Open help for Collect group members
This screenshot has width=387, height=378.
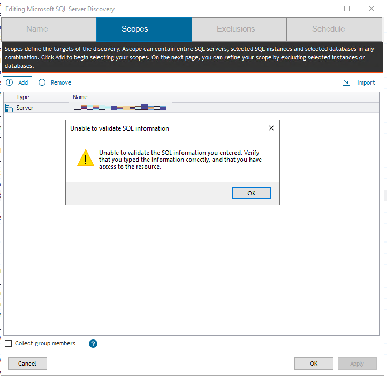tap(93, 344)
